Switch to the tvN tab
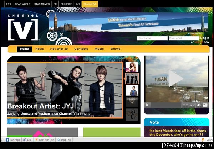 tap(78, 4)
